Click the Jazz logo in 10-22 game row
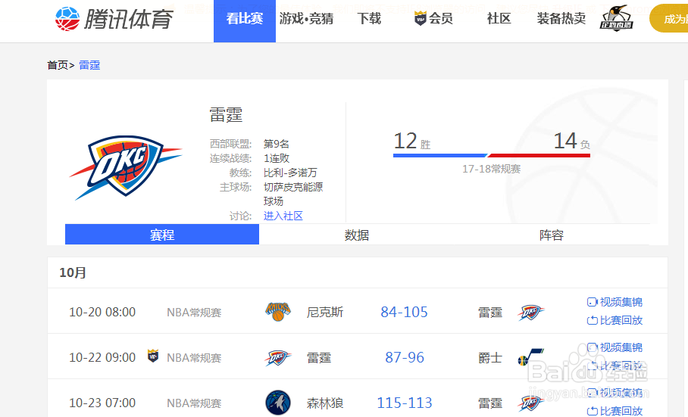The image size is (688, 417). tap(530, 357)
